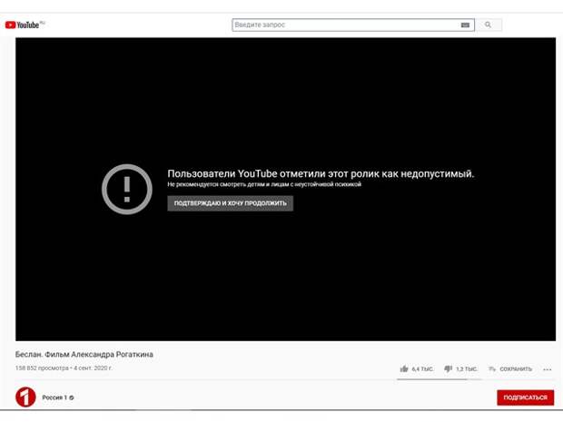This screenshot has width=563, height=422.
Task: Click the add-to-playlist icon beside СОХРАНИТЬ
Action: tap(491, 368)
